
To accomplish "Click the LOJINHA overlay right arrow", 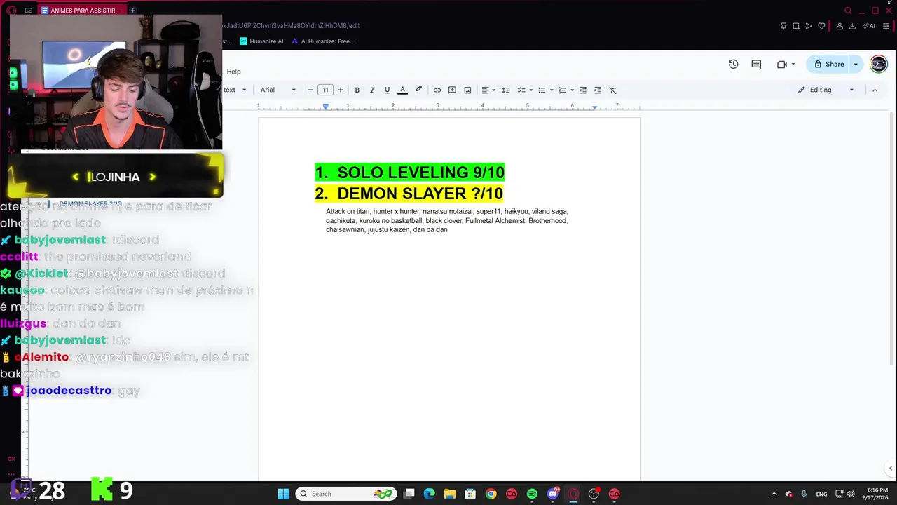I will (152, 177).
